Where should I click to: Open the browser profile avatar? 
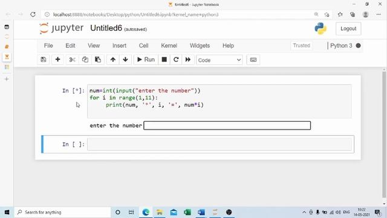tap(365, 15)
